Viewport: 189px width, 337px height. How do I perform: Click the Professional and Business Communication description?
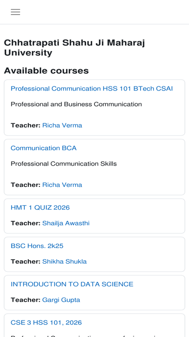[76, 104]
